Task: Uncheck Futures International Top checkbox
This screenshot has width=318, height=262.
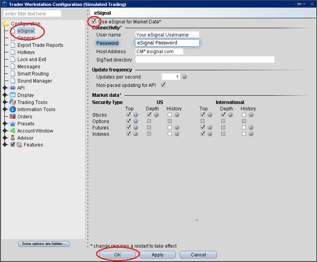Action: tap(203, 127)
